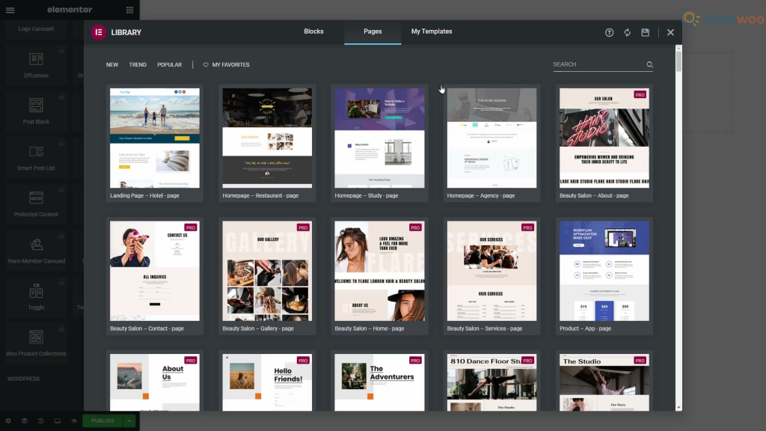This screenshot has height=431, width=766.
Task: Switch to the Blocks tab
Action: point(313,31)
